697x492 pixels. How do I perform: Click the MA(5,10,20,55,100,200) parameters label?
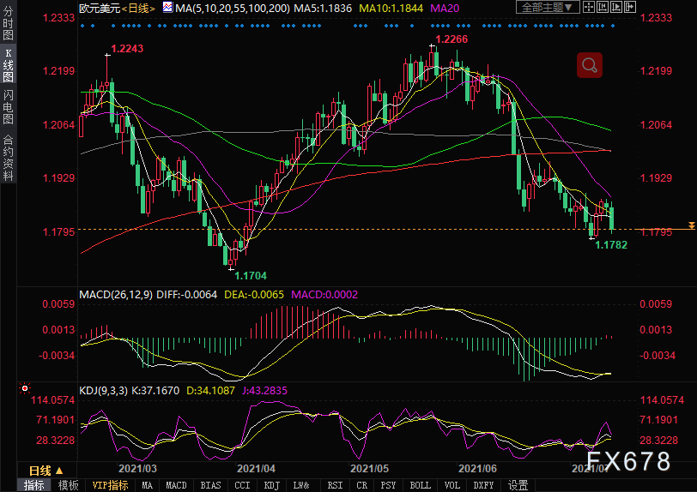233,8
